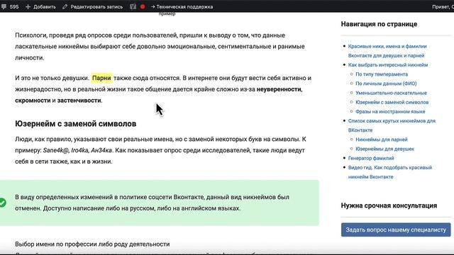Open the Генератор фамилий link
Viewport: 454px width, 255px height.
click(x=371, y=158)
